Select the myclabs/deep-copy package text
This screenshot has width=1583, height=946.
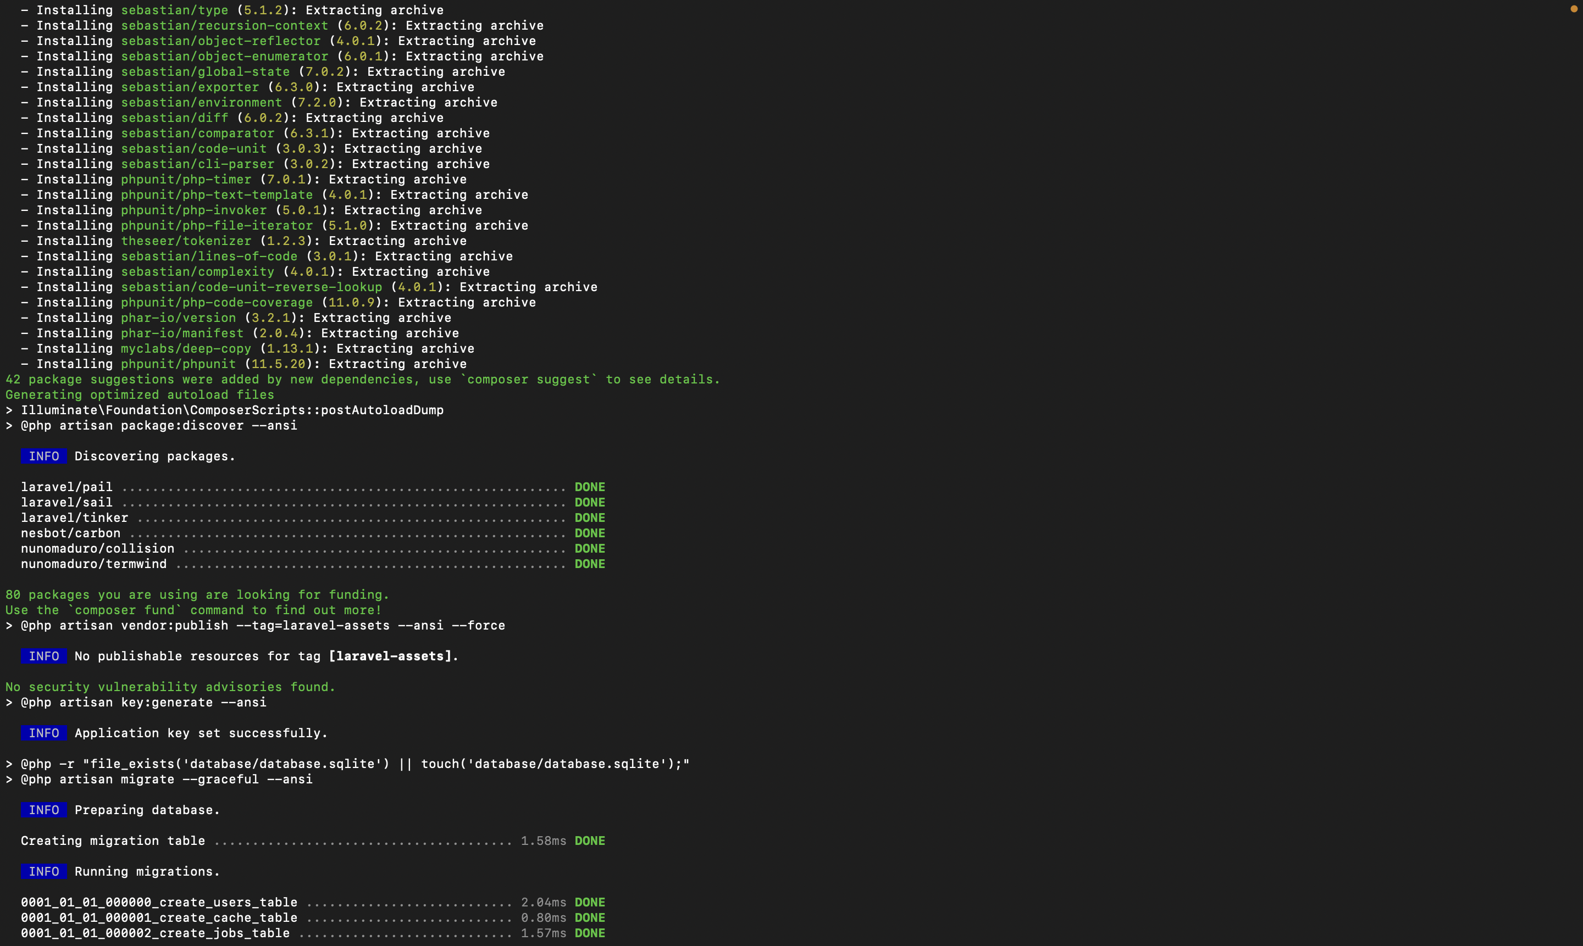coord(186,348)
